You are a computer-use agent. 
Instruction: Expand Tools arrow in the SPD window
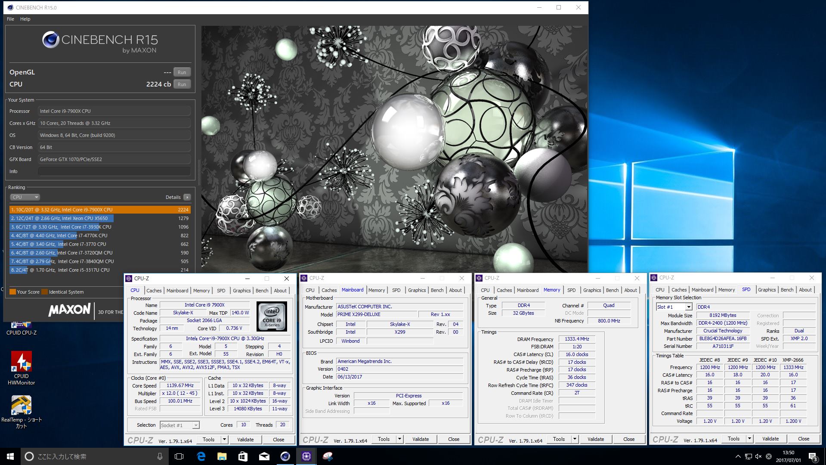tap(749, 439)
